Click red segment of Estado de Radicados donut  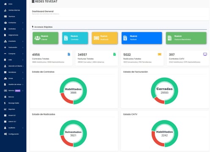coord(66,141)
